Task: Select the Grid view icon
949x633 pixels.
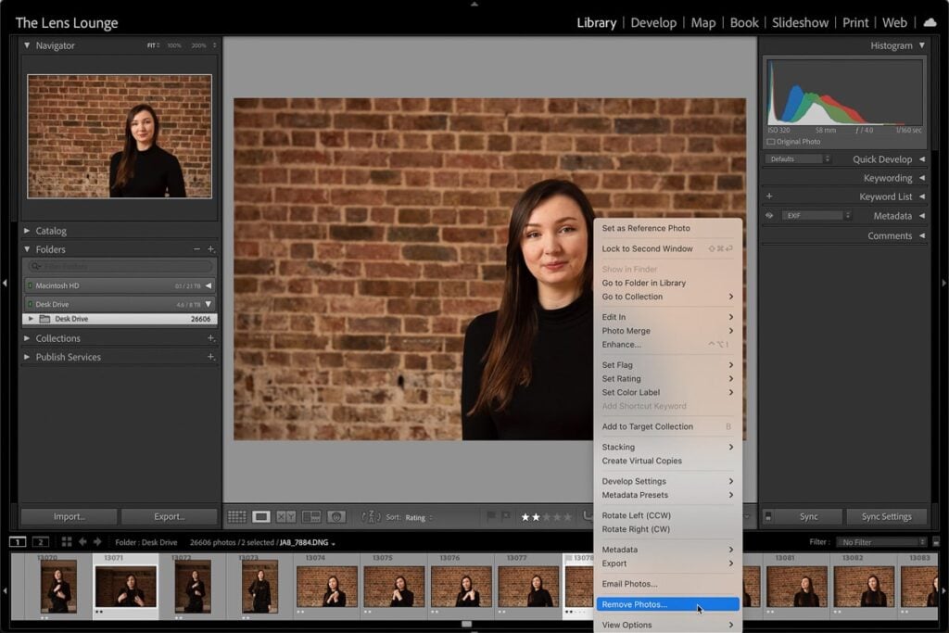Action: click(237, 516)
